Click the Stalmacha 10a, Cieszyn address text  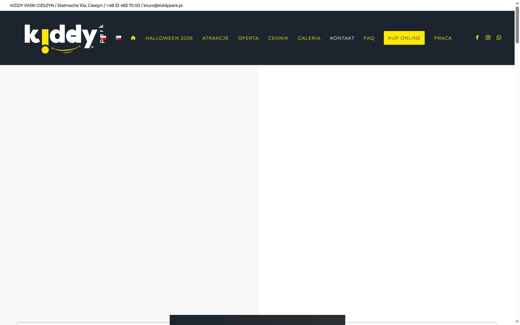80,5
